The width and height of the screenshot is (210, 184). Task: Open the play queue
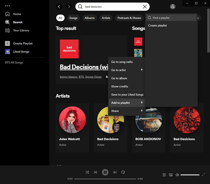[x=164, y=175]
